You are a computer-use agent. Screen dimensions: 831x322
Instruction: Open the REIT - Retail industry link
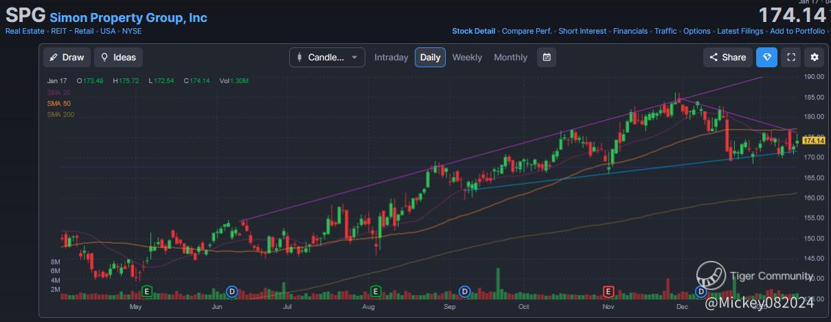[73, 31]
